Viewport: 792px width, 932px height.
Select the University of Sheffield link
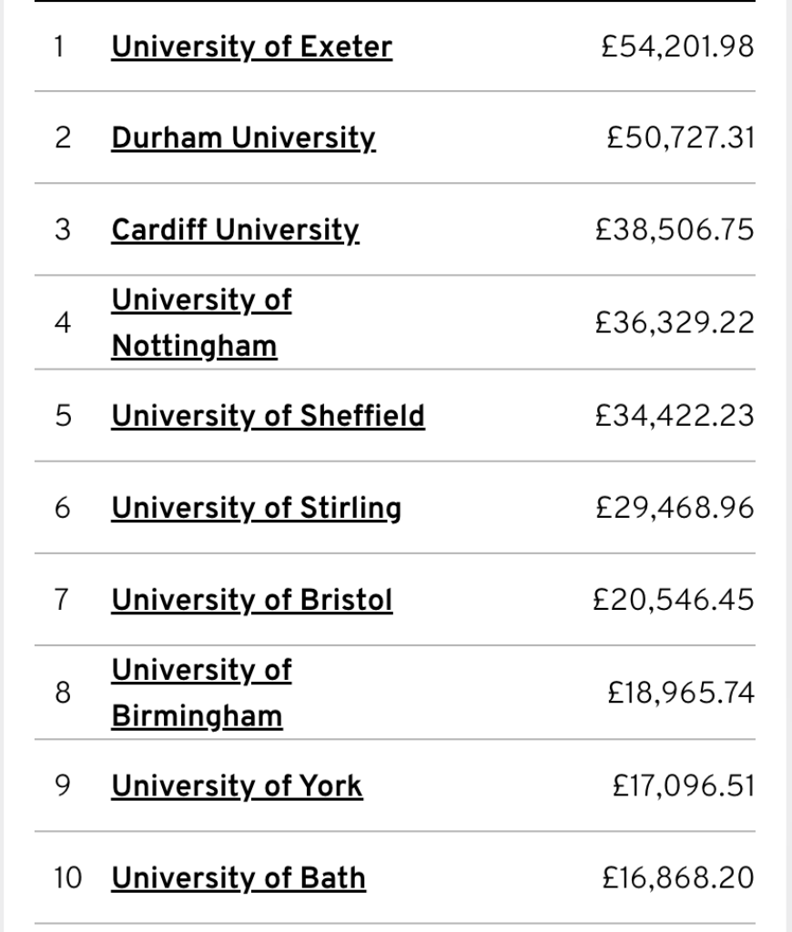tap(268, 416)
